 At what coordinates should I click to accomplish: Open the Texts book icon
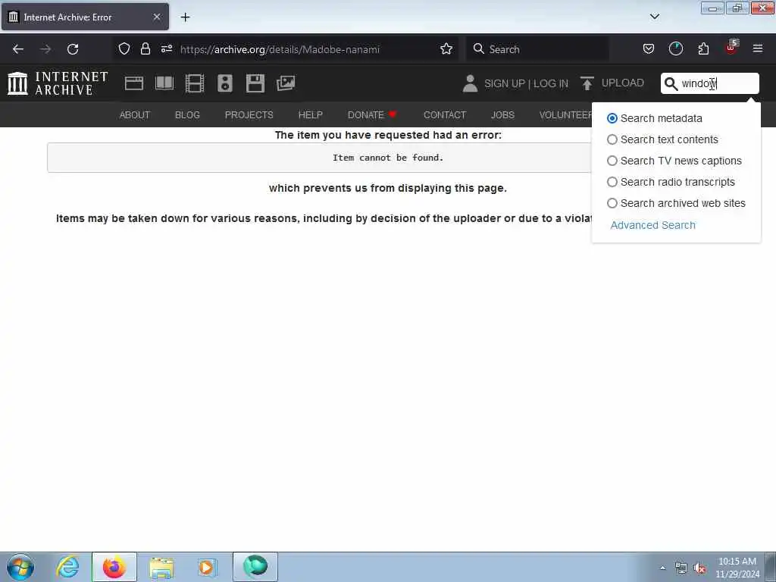point(164,83)
